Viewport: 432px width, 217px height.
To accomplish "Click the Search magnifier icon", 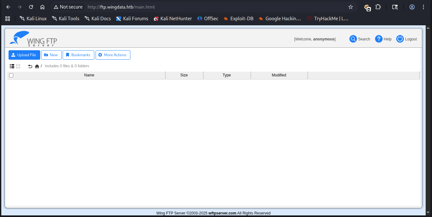I will click(353, 39).
